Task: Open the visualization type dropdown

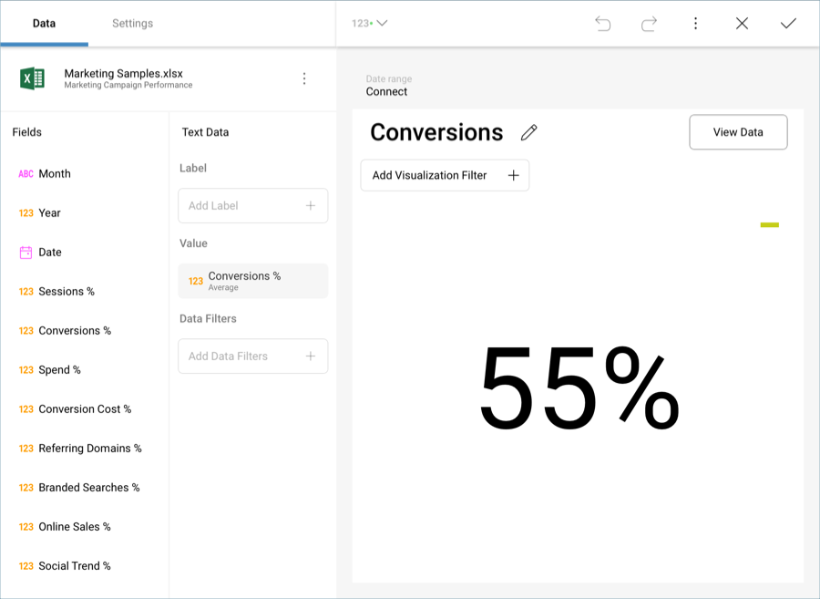Action: (370, 24)
